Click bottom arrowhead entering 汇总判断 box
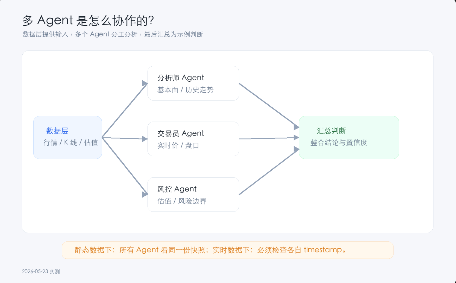The height and width of the screenshot is (283, 456). pyautogui.click(x=296, y=149)
